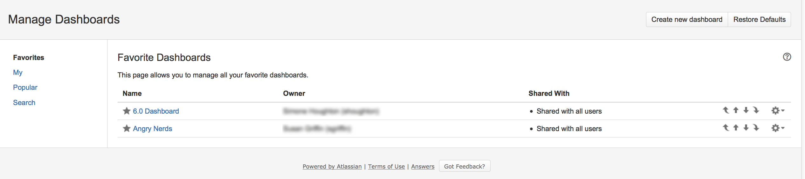Open gear dropdown for 6.0 Dashboard
The image size is (805, 179).
pos(778,110)
